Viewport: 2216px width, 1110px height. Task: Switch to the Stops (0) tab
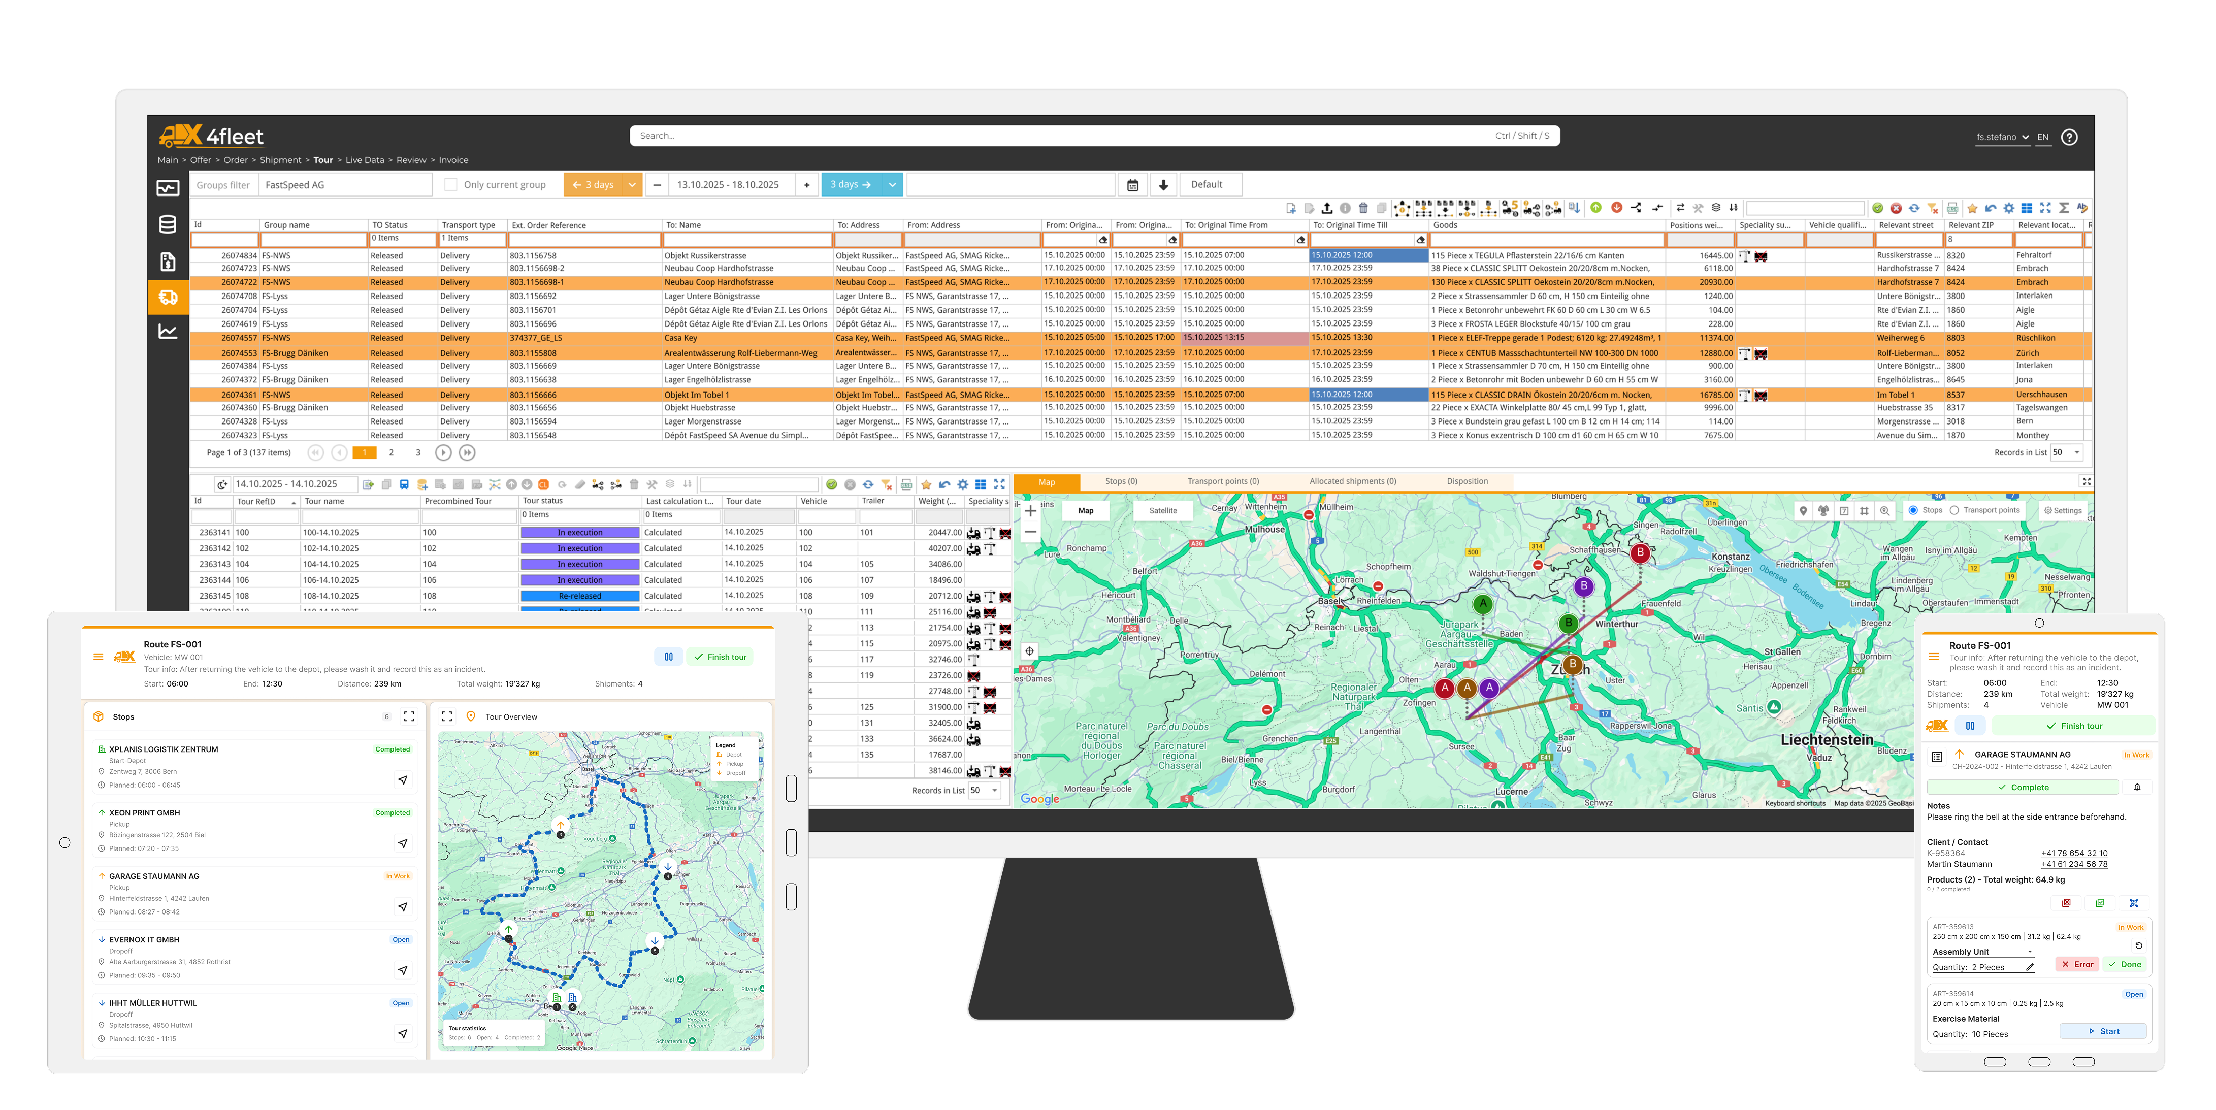click(1121, 482)
